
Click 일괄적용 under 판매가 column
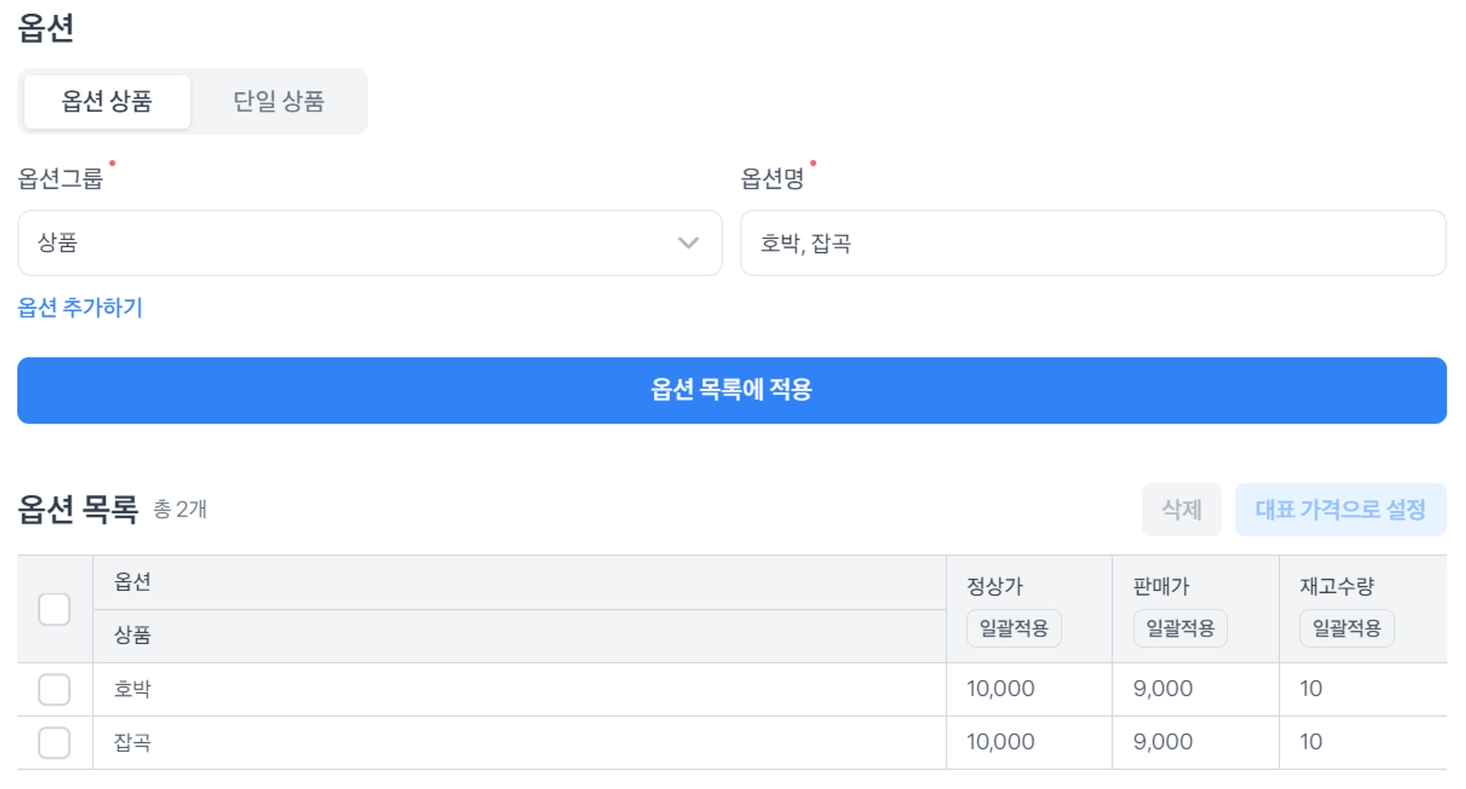(1180, 628)
